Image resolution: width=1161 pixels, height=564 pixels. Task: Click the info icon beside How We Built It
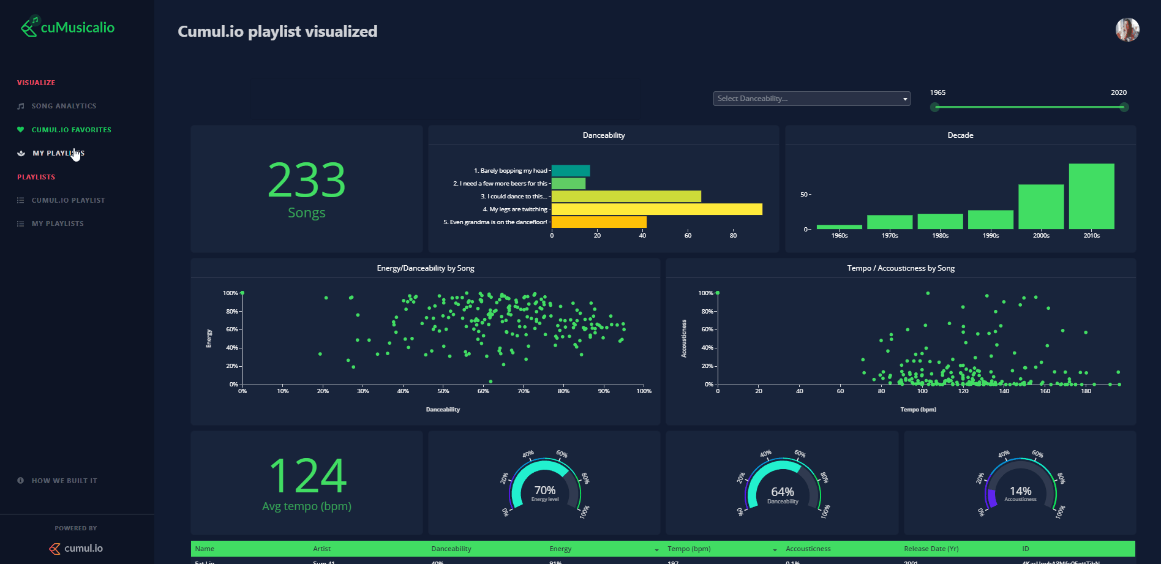pyautogui.click(x=21, y=481)
